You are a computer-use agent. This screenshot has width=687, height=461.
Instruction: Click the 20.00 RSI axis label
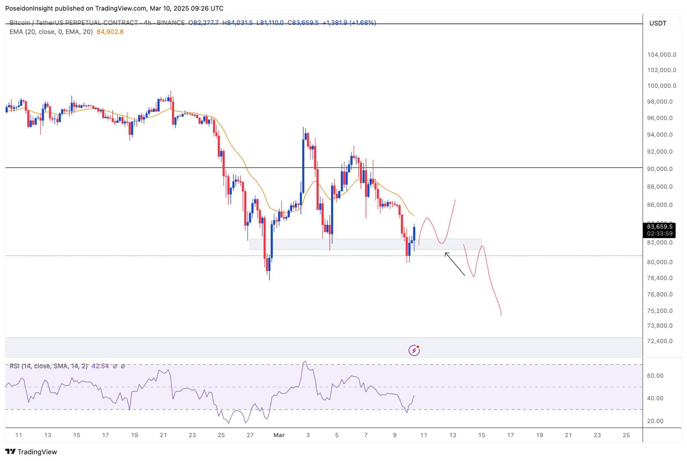click(655, 421)
